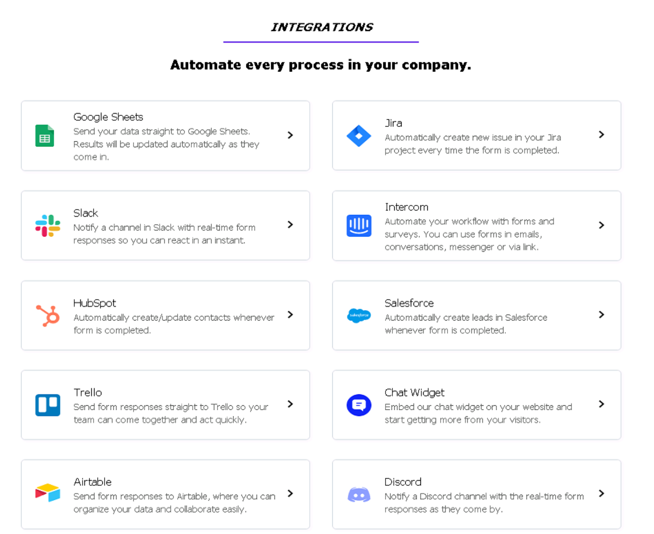Click the Chat Widget speech bubble icon
The width and height of the screenshot is (654, 534).
click(359, 405)
